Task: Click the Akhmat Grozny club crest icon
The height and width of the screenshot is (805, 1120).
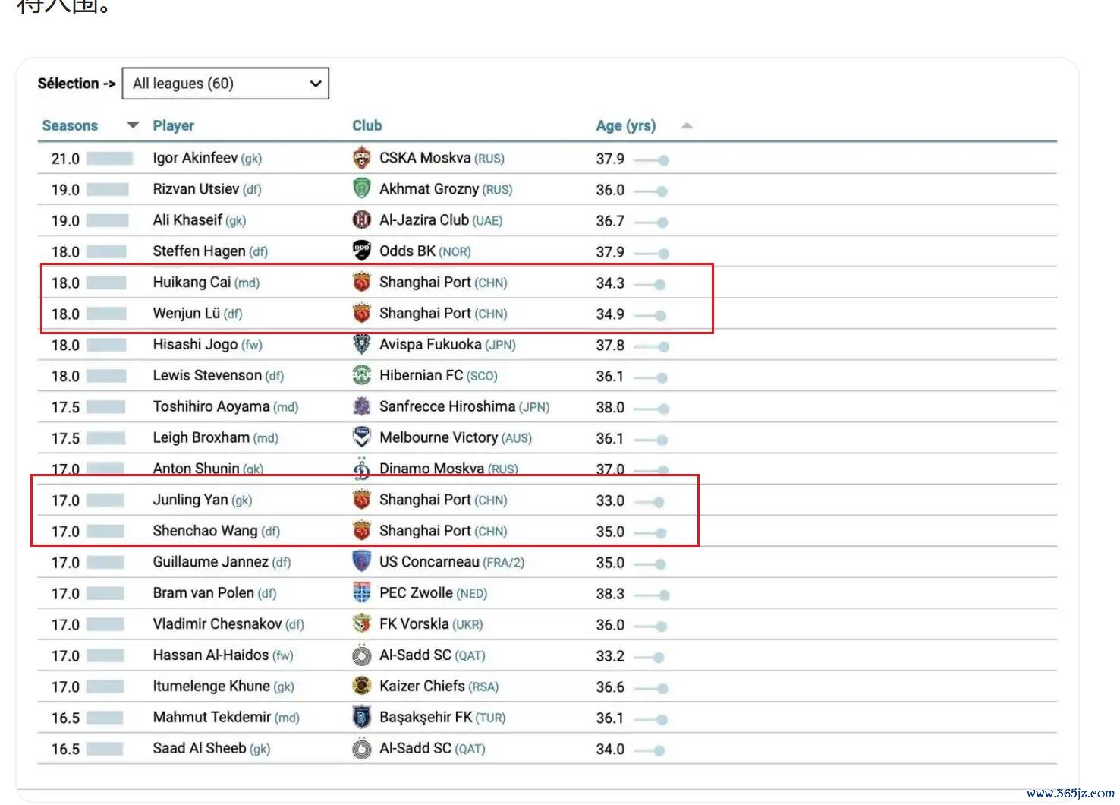Action: pos(362,189)
